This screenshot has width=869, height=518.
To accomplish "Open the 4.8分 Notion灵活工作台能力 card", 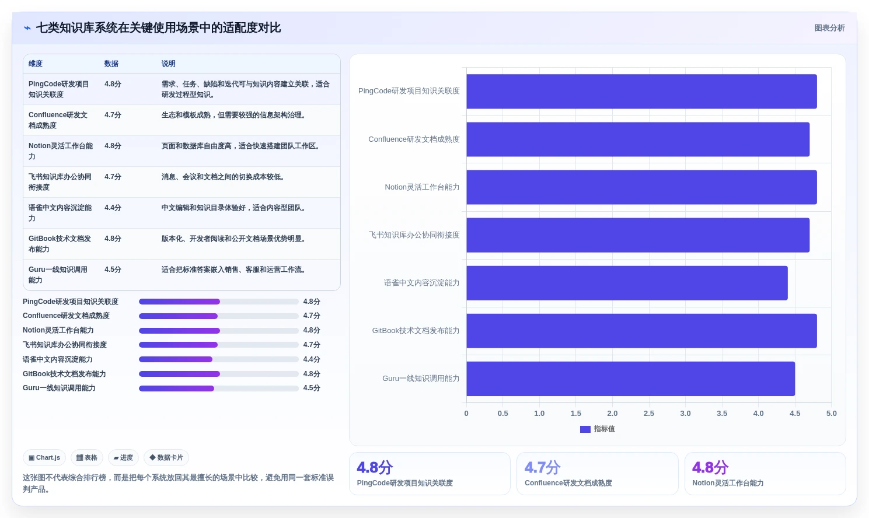I will pyautogui.click(x=765, y=474).
